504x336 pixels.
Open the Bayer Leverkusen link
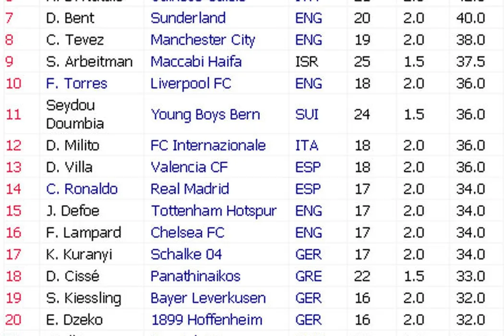(208, 298)
